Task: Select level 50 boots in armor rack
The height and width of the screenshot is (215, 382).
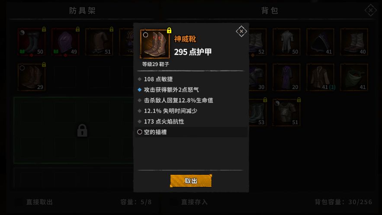Action: (32, 42)
